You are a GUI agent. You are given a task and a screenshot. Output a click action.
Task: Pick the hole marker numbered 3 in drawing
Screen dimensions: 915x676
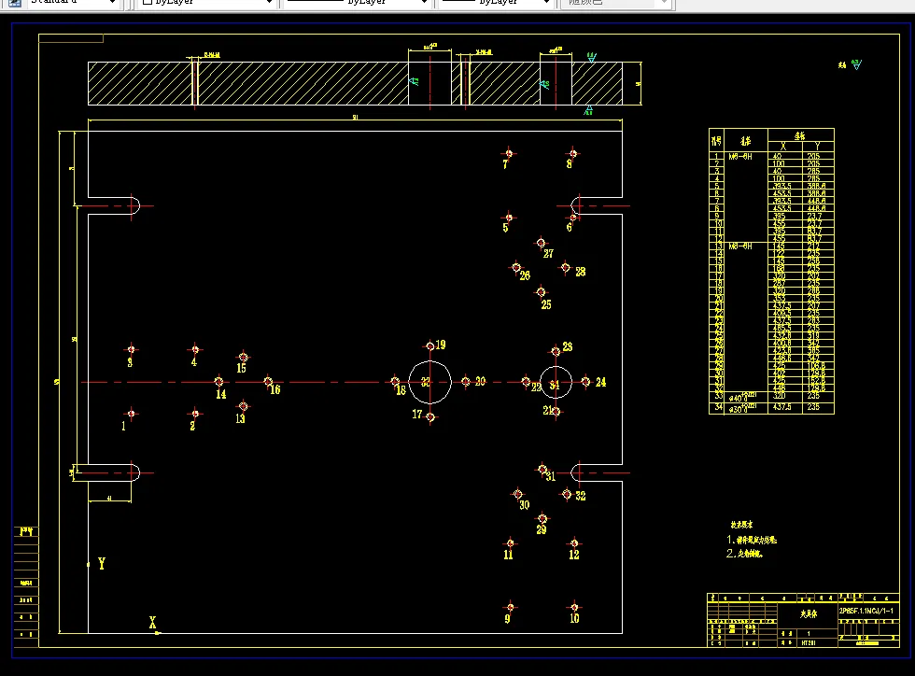tap(132, 350)
